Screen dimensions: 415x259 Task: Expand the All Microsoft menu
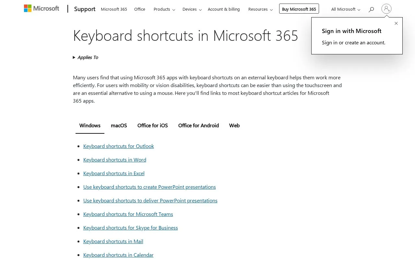pyautogui.click(x=346, y=9)
